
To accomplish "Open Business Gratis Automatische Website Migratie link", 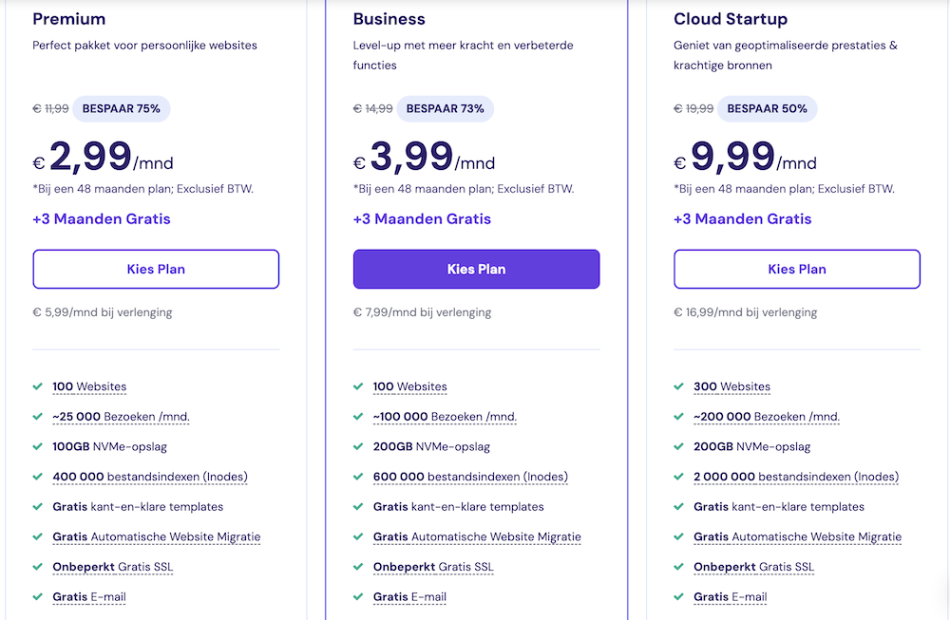I will point(477,537).
